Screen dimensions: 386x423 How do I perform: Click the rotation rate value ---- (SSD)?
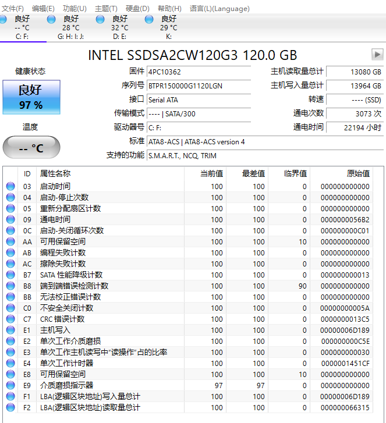click(x=355, y=100)
